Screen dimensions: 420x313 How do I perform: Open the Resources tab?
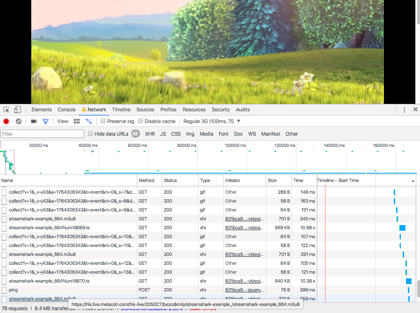click(194, 109)
